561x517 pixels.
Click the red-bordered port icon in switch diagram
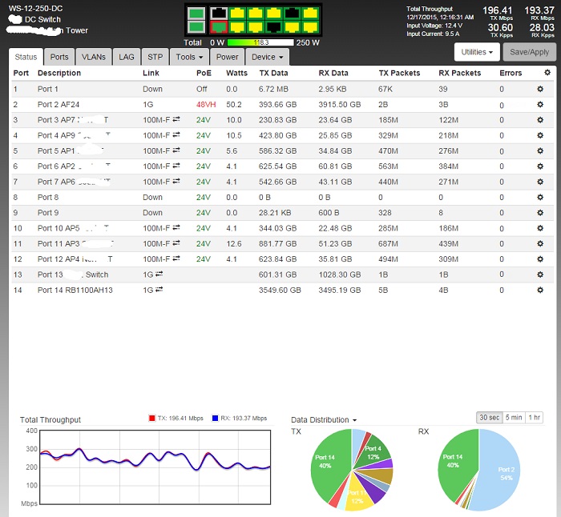click(x=218, y=26)
